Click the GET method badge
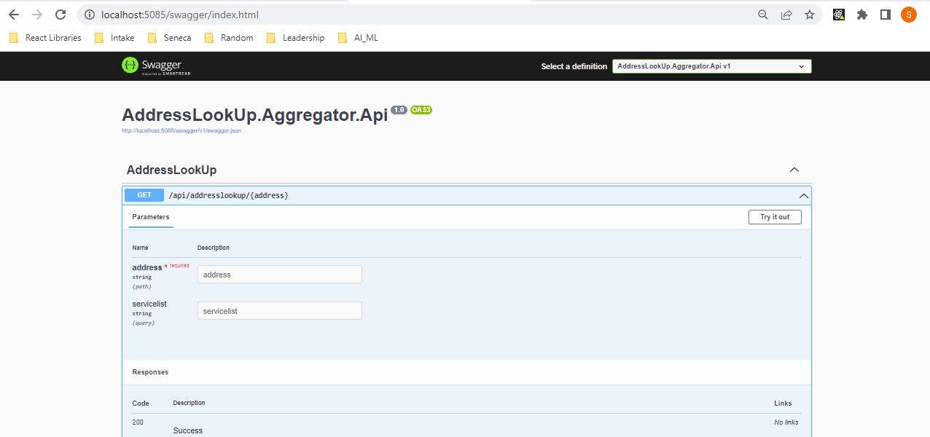The width and height of the screenshot is (930, 437). point(144,195)
